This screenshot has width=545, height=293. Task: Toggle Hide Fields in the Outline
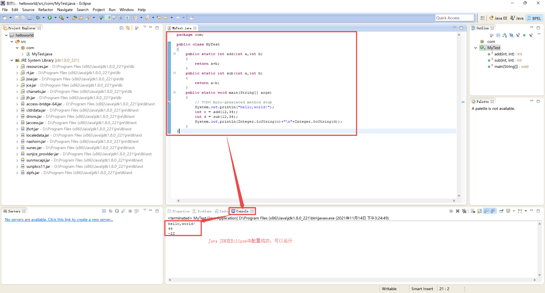click(x=511, y=35)
